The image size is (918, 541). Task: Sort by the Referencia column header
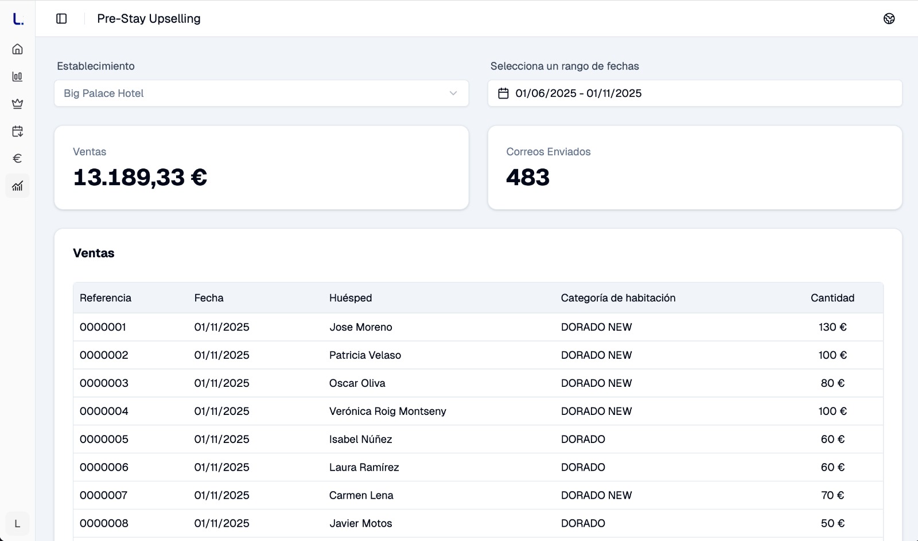pyautogui.click(x=106, y=298)
